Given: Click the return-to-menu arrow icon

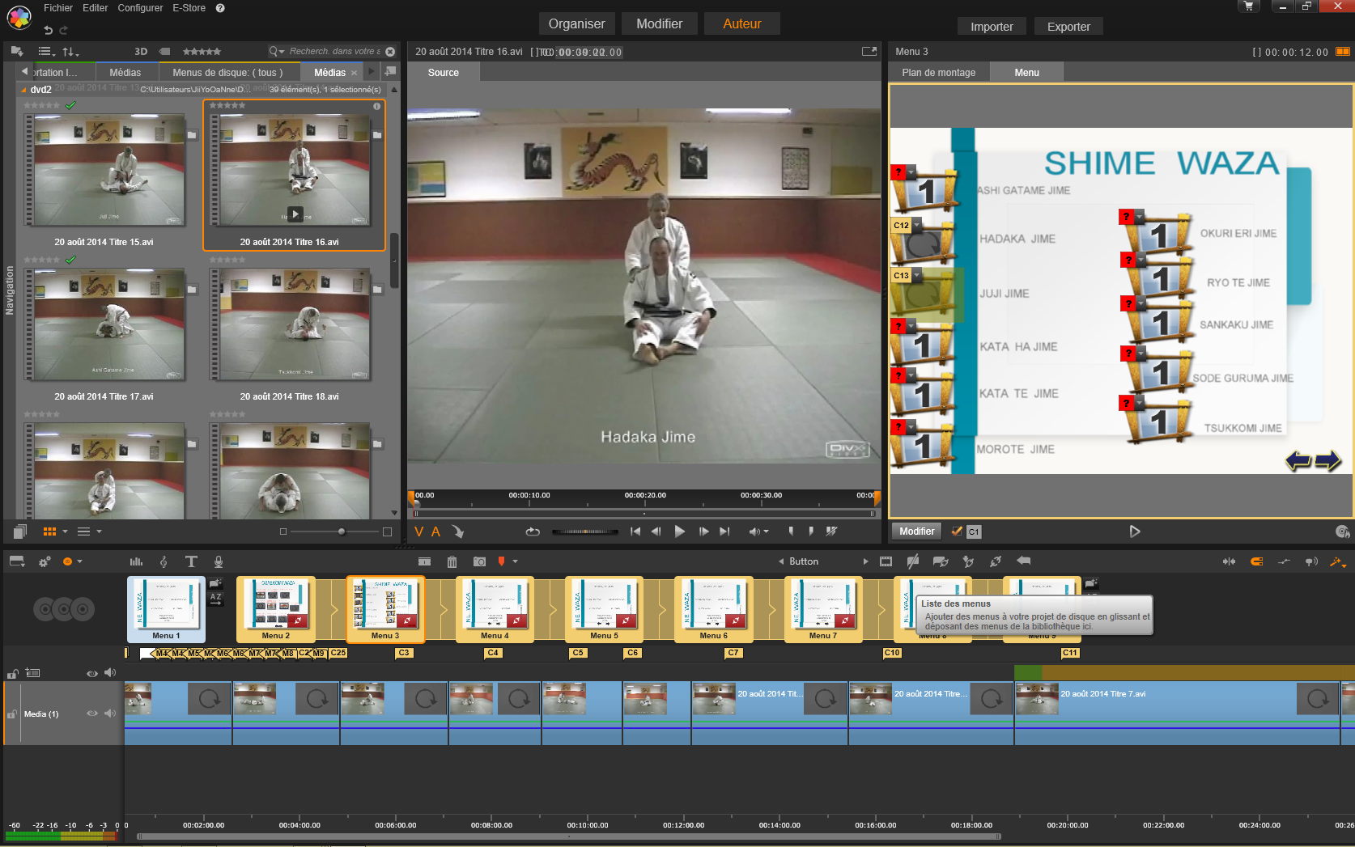Looking at the screenshot, I should point(1023,561).
